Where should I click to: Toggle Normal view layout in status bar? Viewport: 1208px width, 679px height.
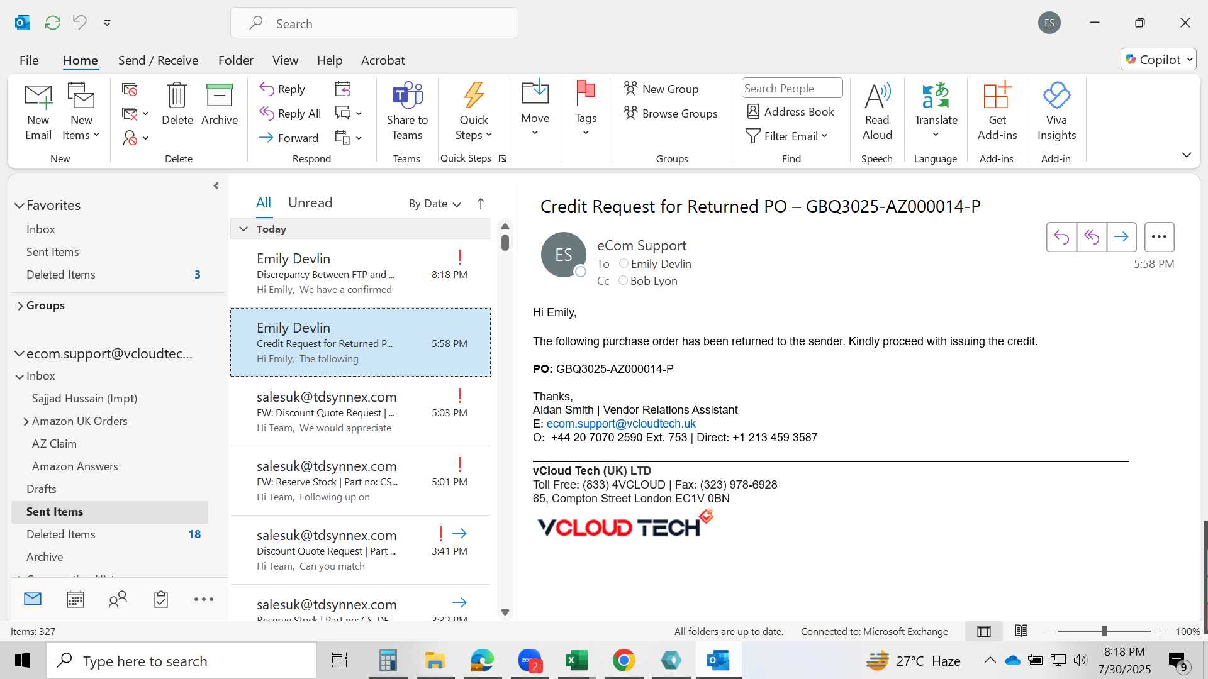984,631
